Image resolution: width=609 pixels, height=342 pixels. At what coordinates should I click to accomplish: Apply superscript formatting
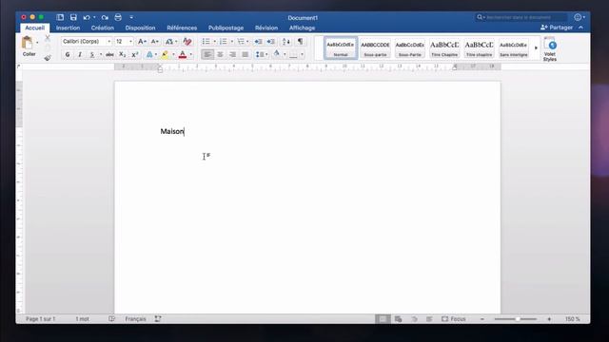click(x=134, y=55)
